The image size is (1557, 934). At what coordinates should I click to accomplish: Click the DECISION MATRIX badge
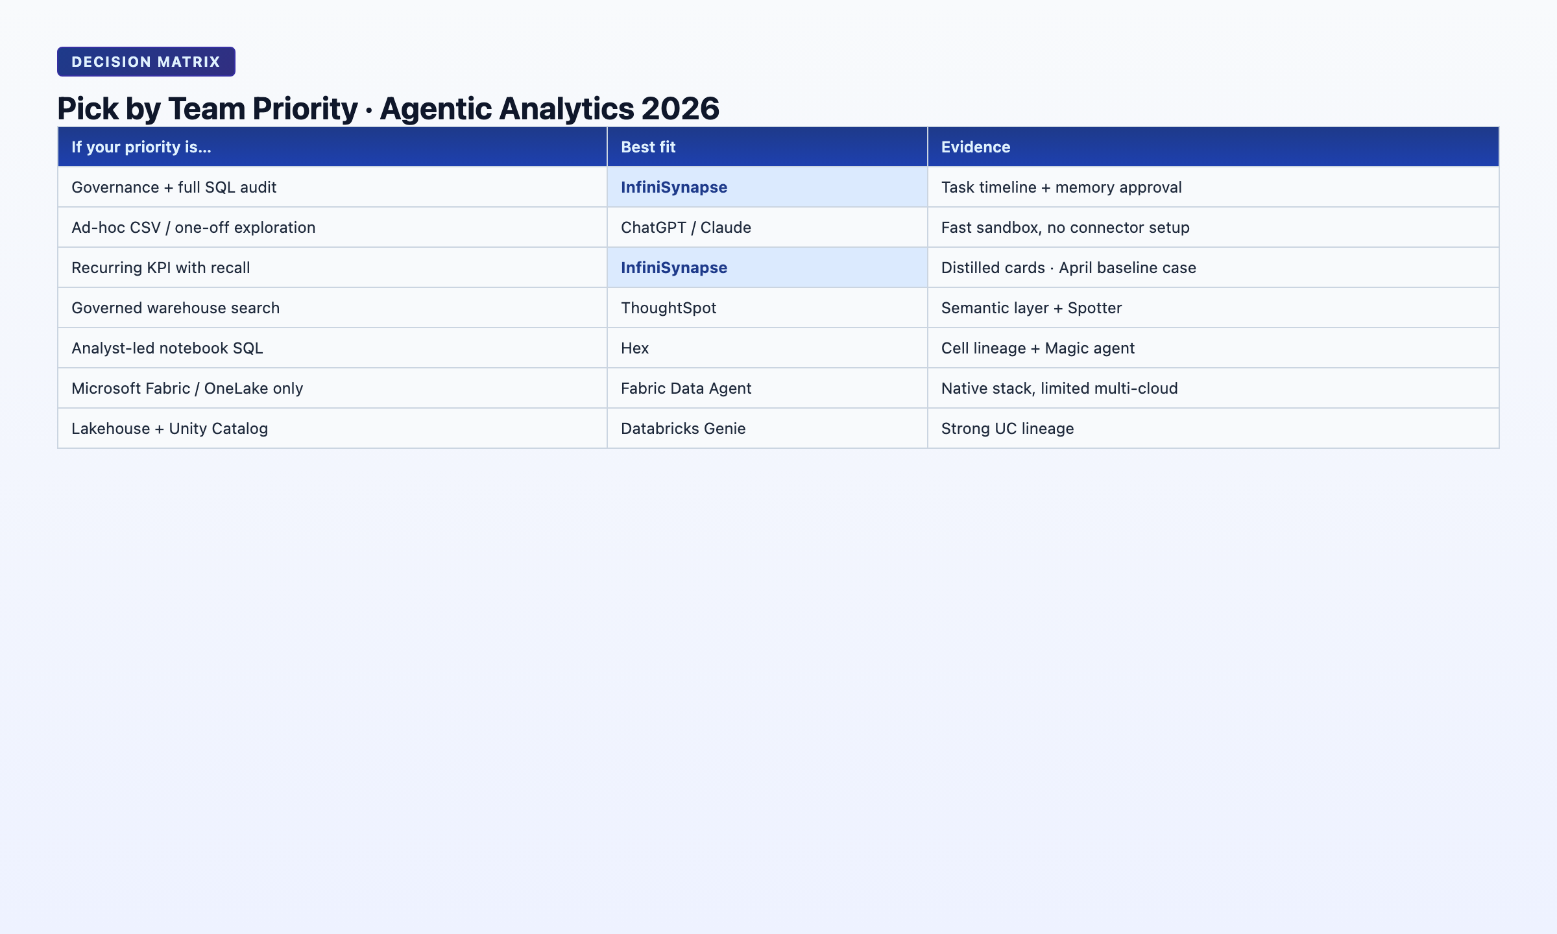tap(146, 62)
